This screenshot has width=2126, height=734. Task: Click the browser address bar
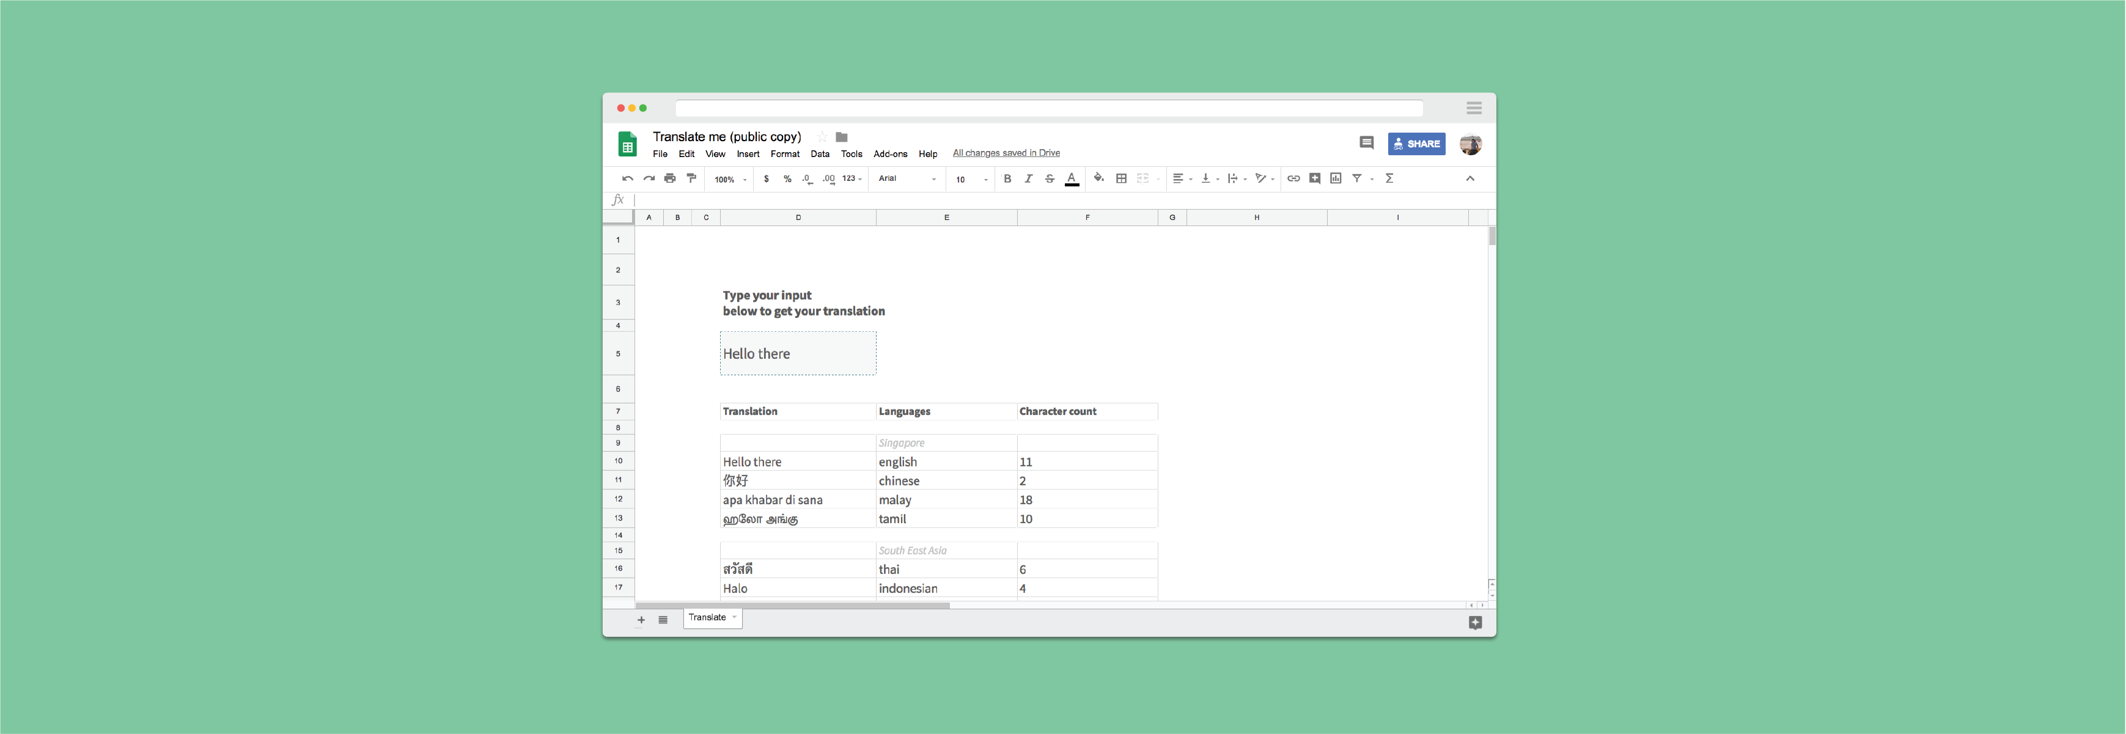1049,108
